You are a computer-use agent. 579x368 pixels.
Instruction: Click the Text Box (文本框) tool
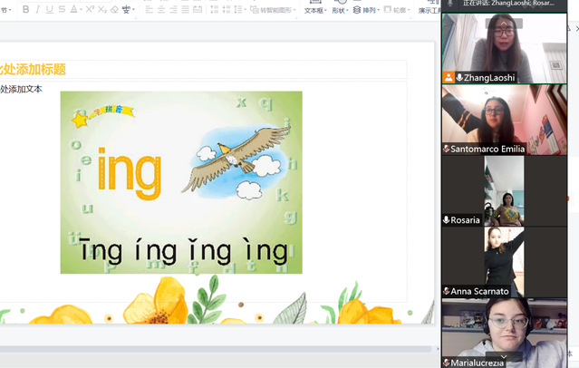(x=314, y=10)
